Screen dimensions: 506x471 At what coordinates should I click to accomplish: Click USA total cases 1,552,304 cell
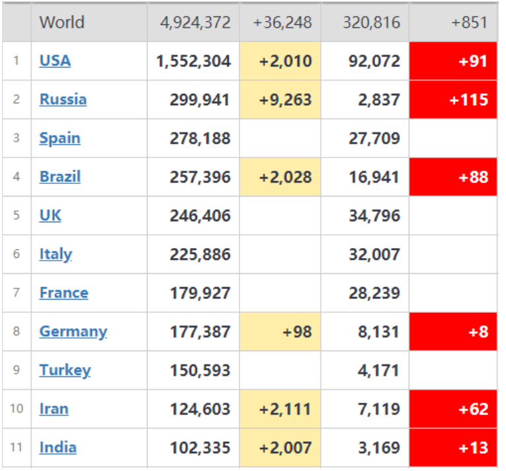193,61
